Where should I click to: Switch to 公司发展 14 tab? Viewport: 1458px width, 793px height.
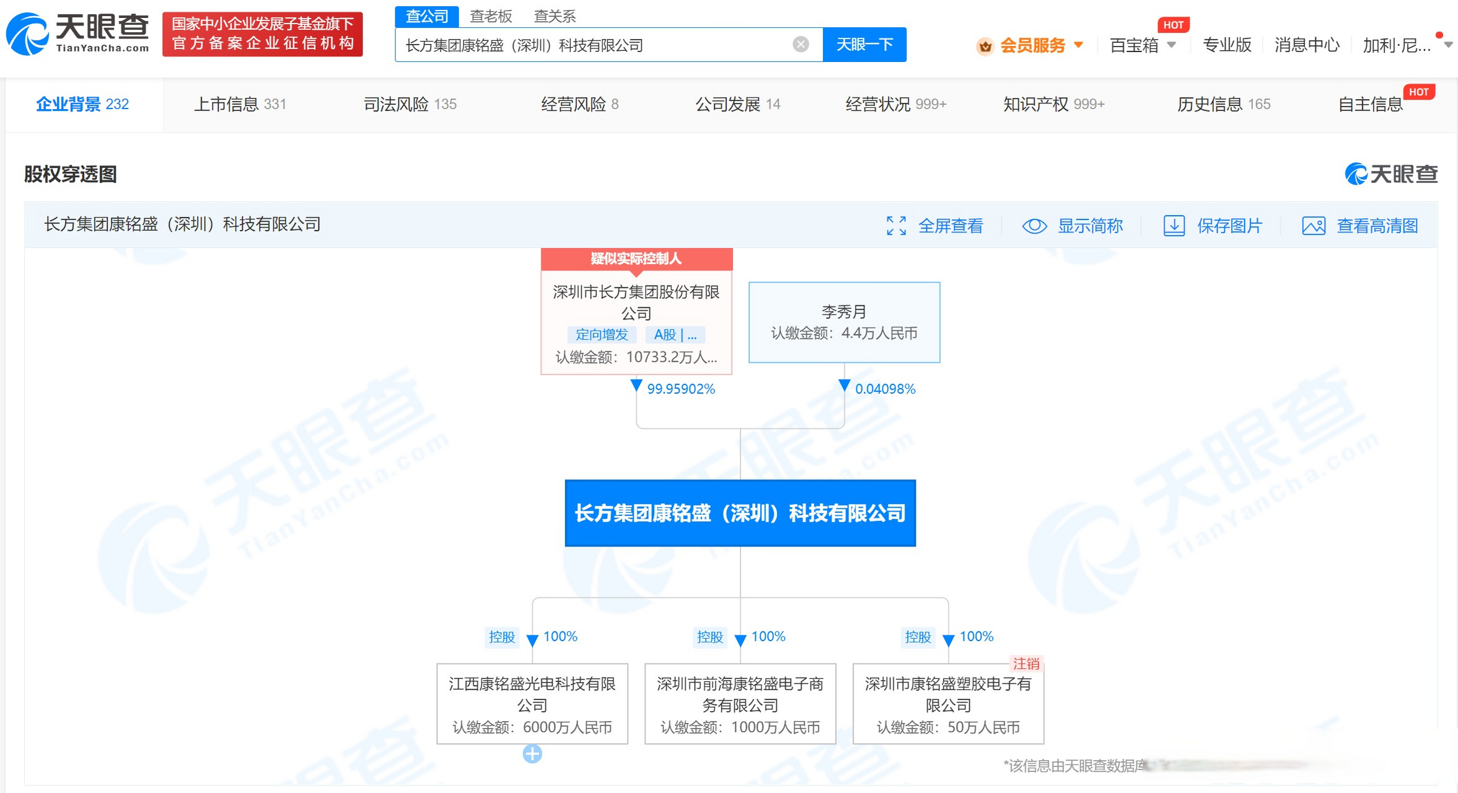738,104
